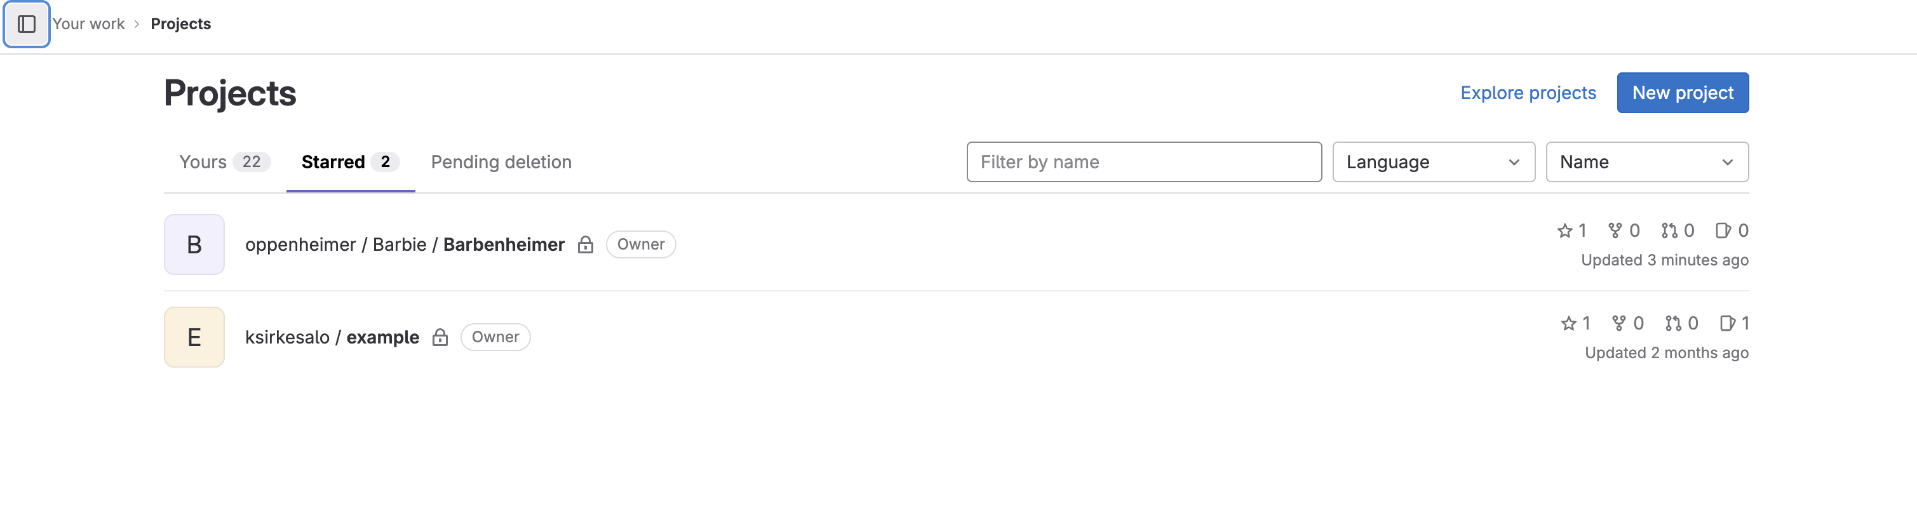Image resolution: width=1917 pixels, height=527 pixels.
Task: Click the issues icon on example row
Action: (x=1727, y=323)
